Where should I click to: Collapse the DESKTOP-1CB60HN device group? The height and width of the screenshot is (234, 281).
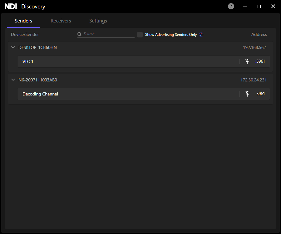point(13,47)
